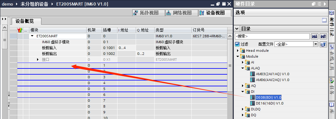Click the AI,AQ folder icon
The image size is (336, 119).
click(248, 68)
